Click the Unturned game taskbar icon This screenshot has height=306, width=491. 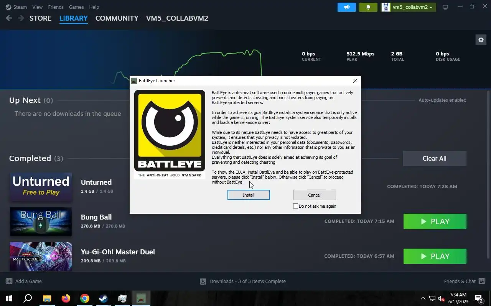141,298
